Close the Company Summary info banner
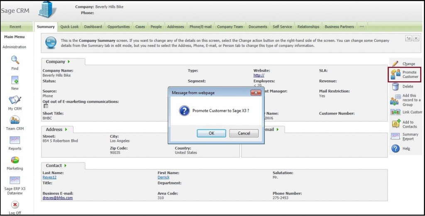The width and height of the screenshot is (425, 216). (416, 38)
